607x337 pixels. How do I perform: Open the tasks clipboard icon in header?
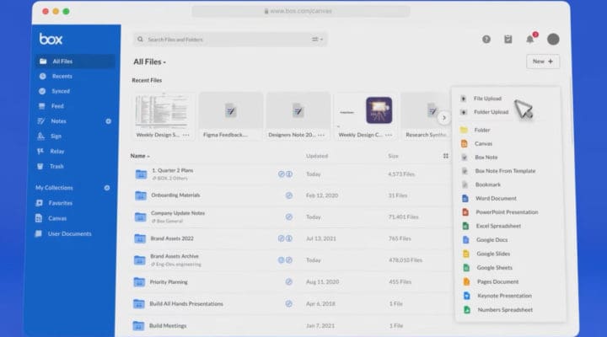(508, 39)
